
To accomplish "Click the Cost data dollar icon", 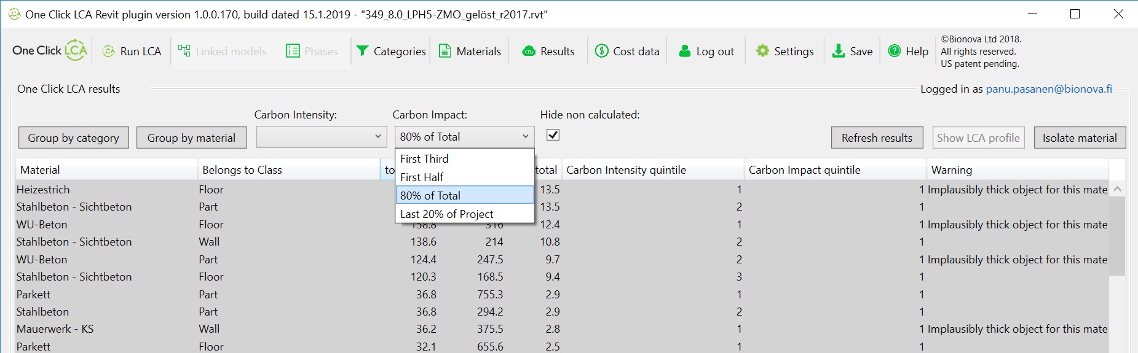I will click(602, 51).
